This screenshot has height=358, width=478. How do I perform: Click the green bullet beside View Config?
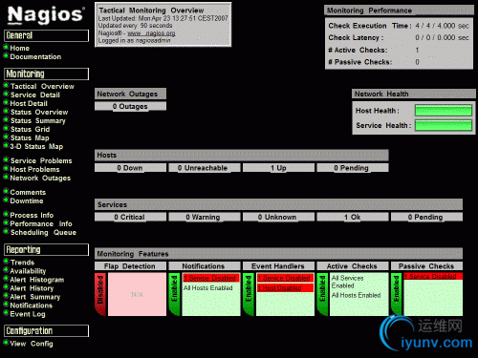pos(6,343)
